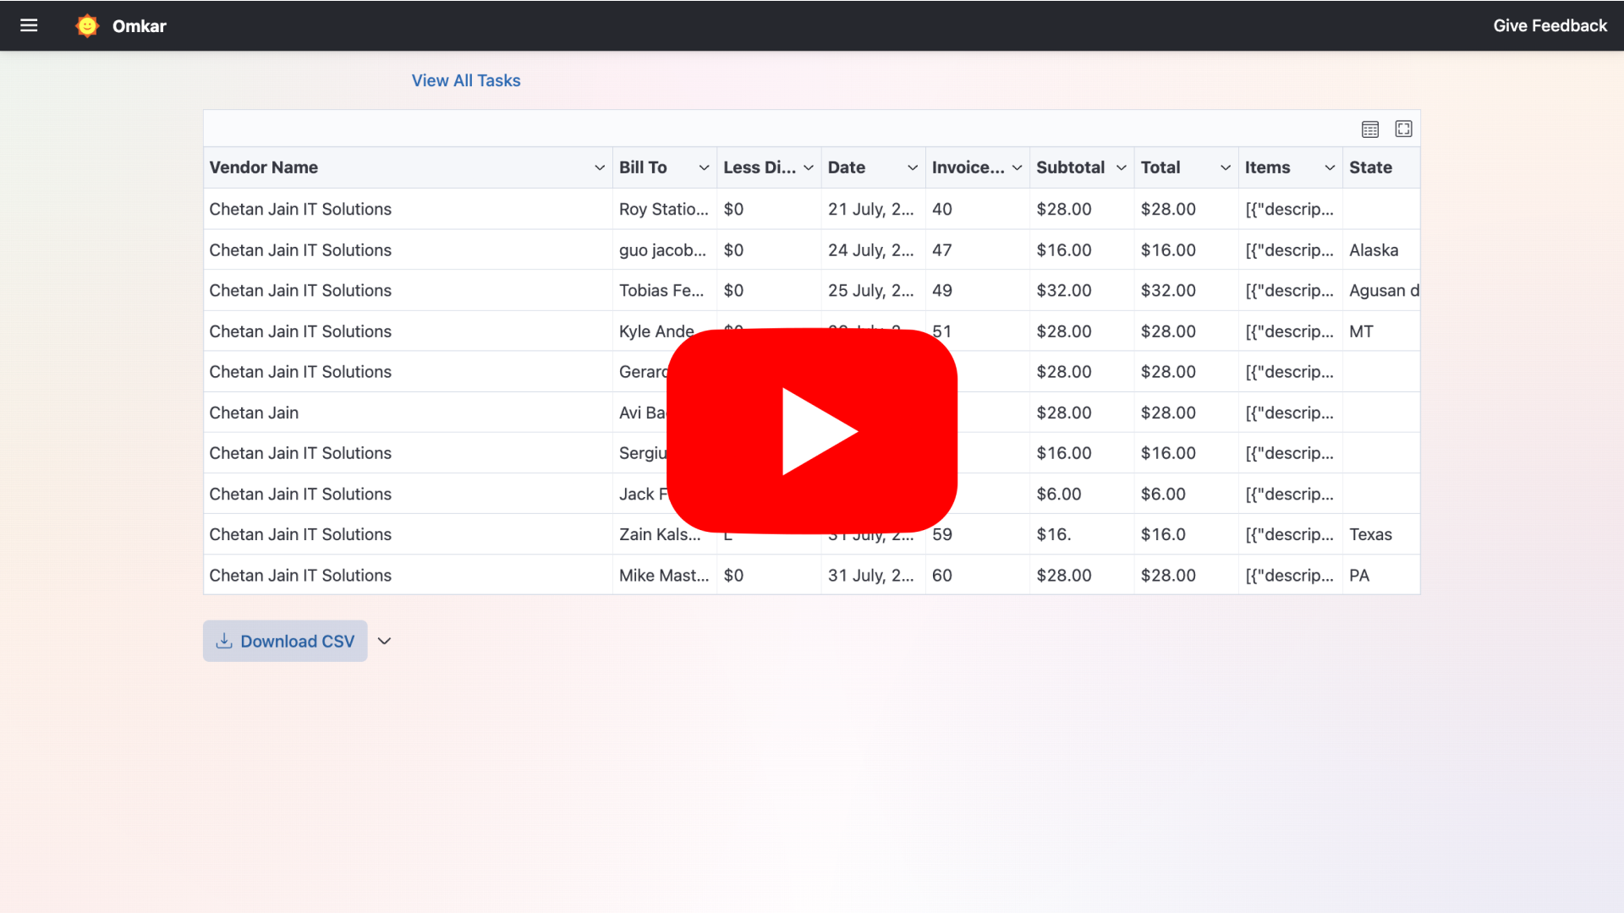Click the Omkar sun logo
The height and width of the screenshot is (913, 1624).
[x=87, y=26]
